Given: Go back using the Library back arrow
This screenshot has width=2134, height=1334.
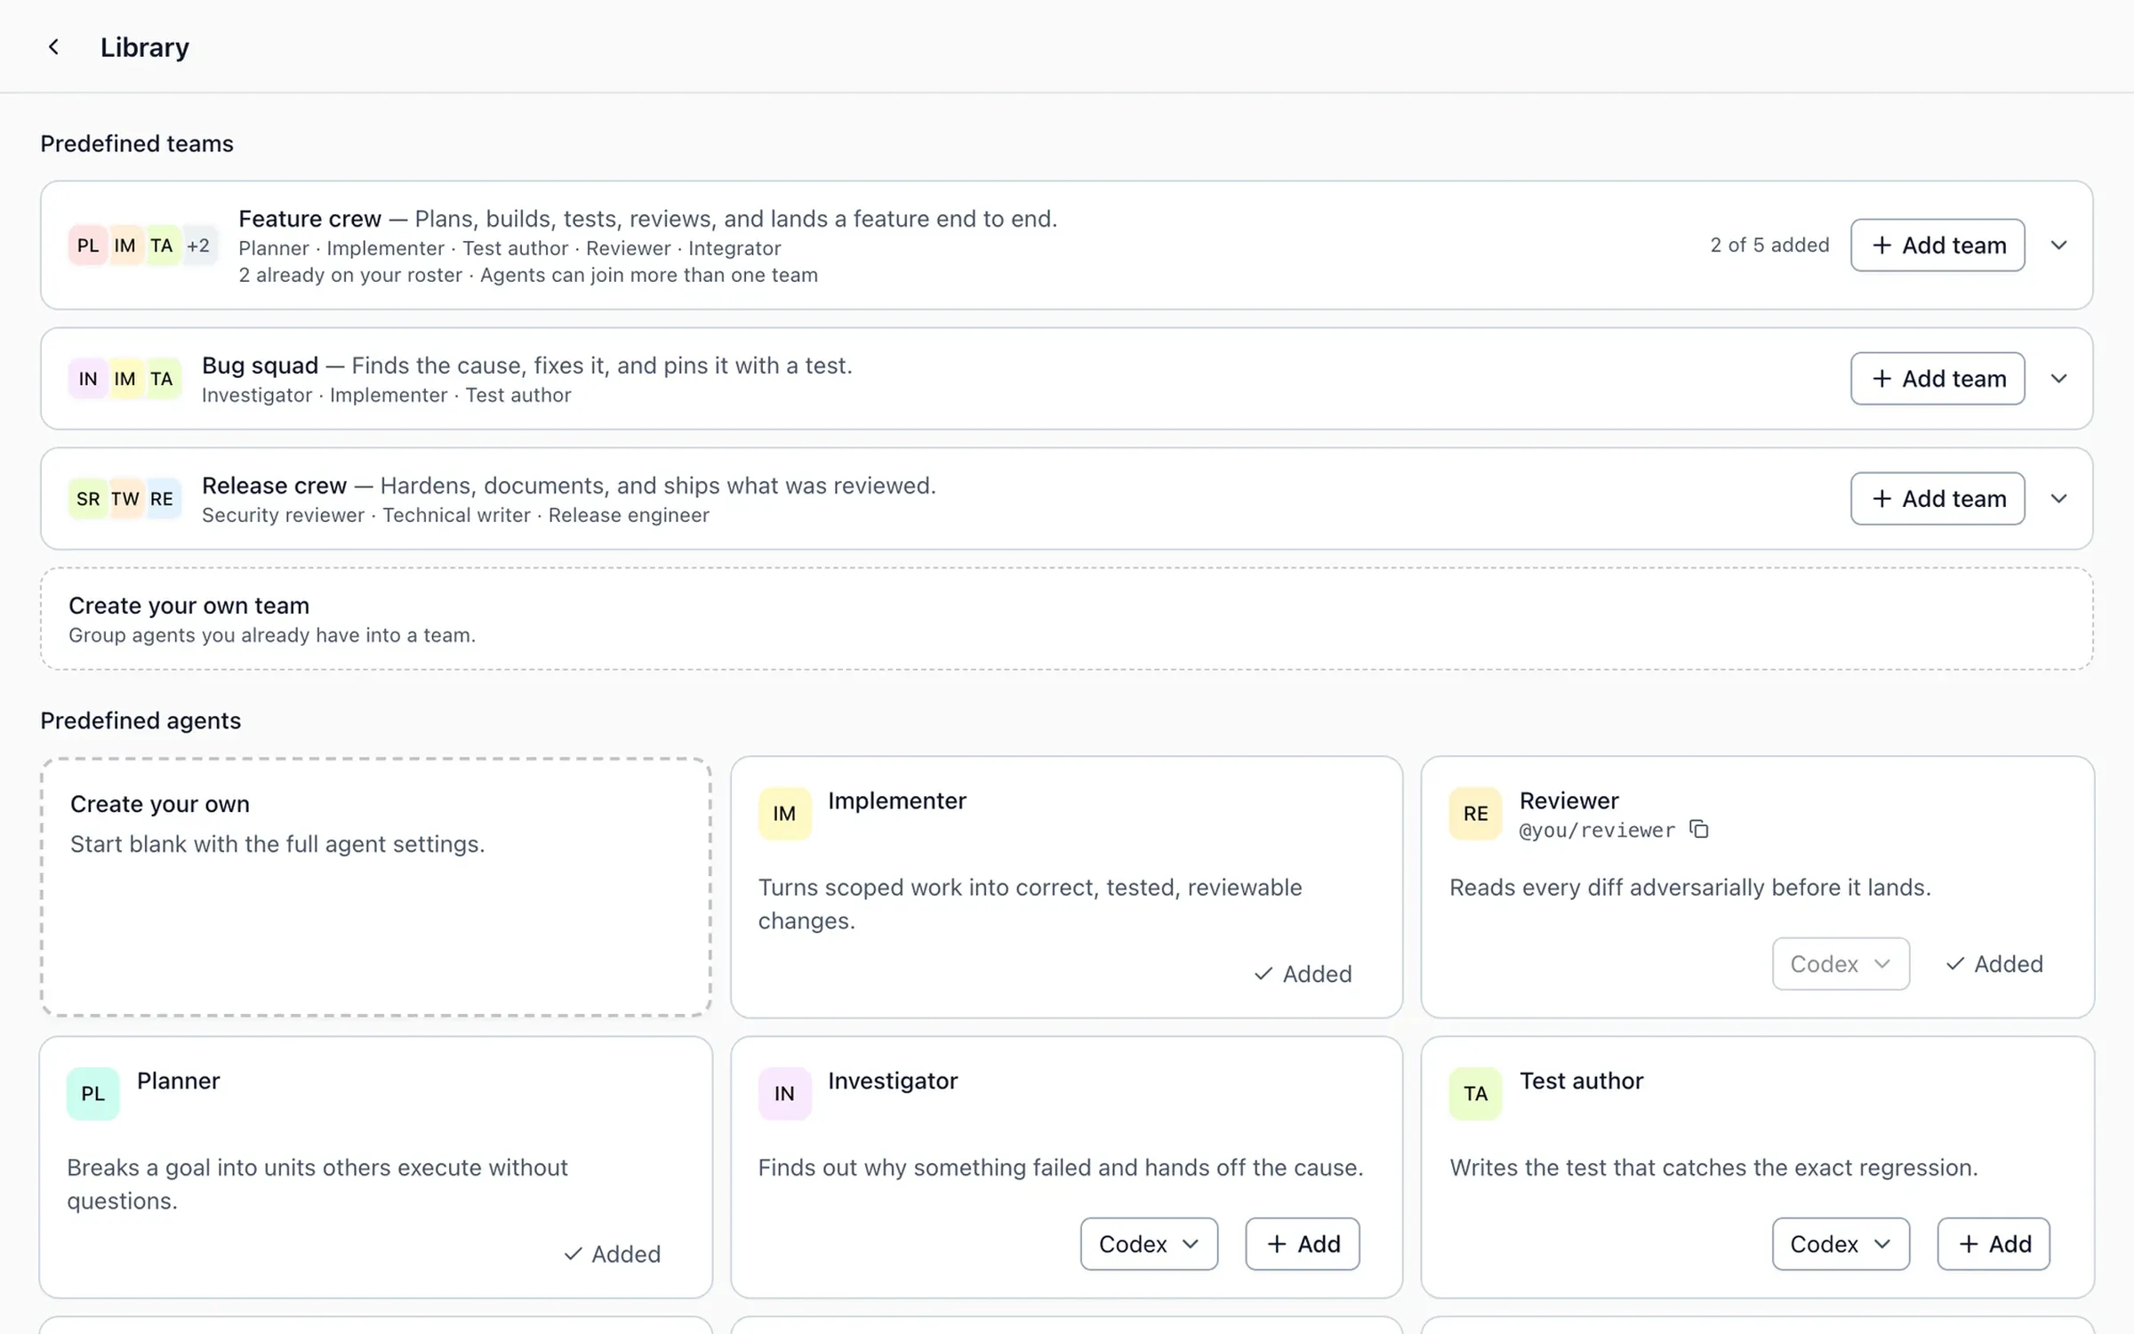Looking at the screenshot, I should coord(53,47).
